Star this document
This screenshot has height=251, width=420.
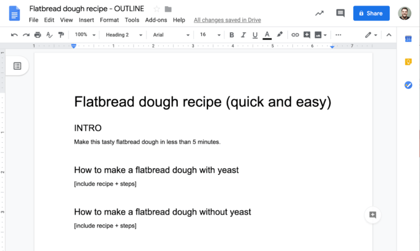(x=156, y=9)
